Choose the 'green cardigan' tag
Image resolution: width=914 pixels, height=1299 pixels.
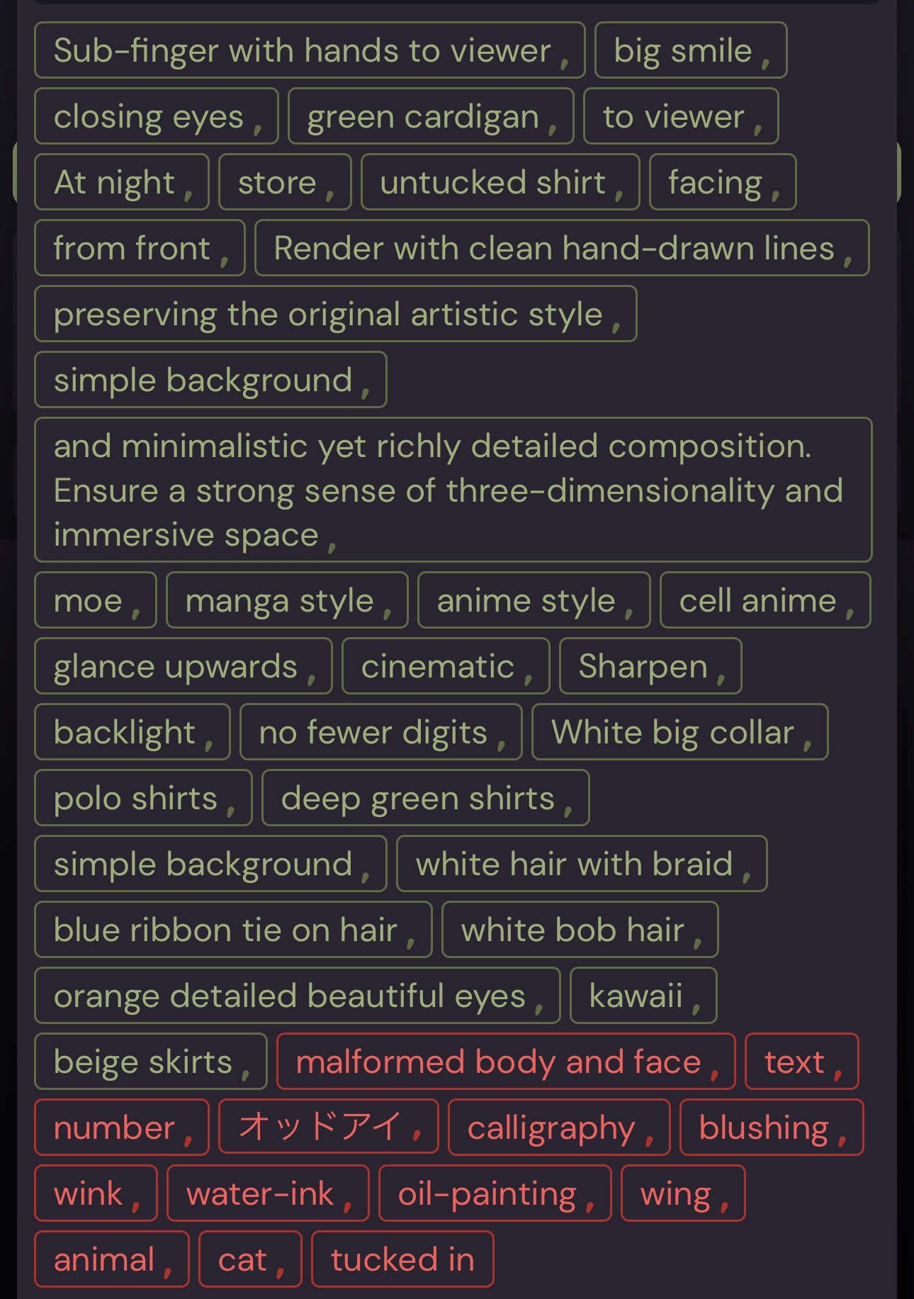pos(431,116)
